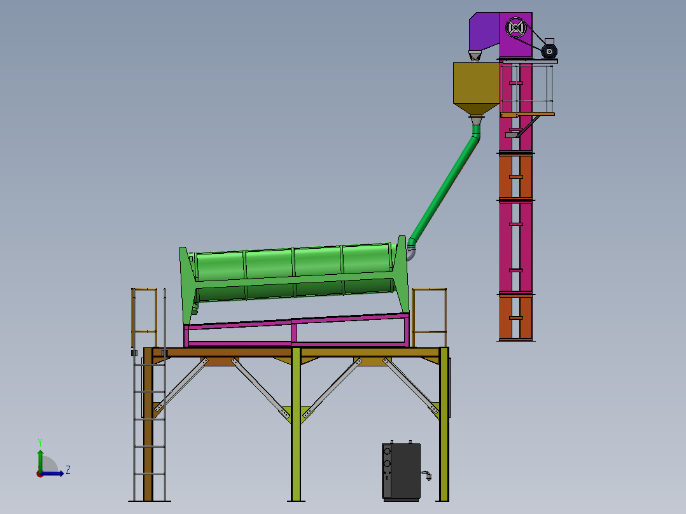Select the orange maintenance platform deck on elevator
This screenshot has height=514, width=686.
(527, 114)
